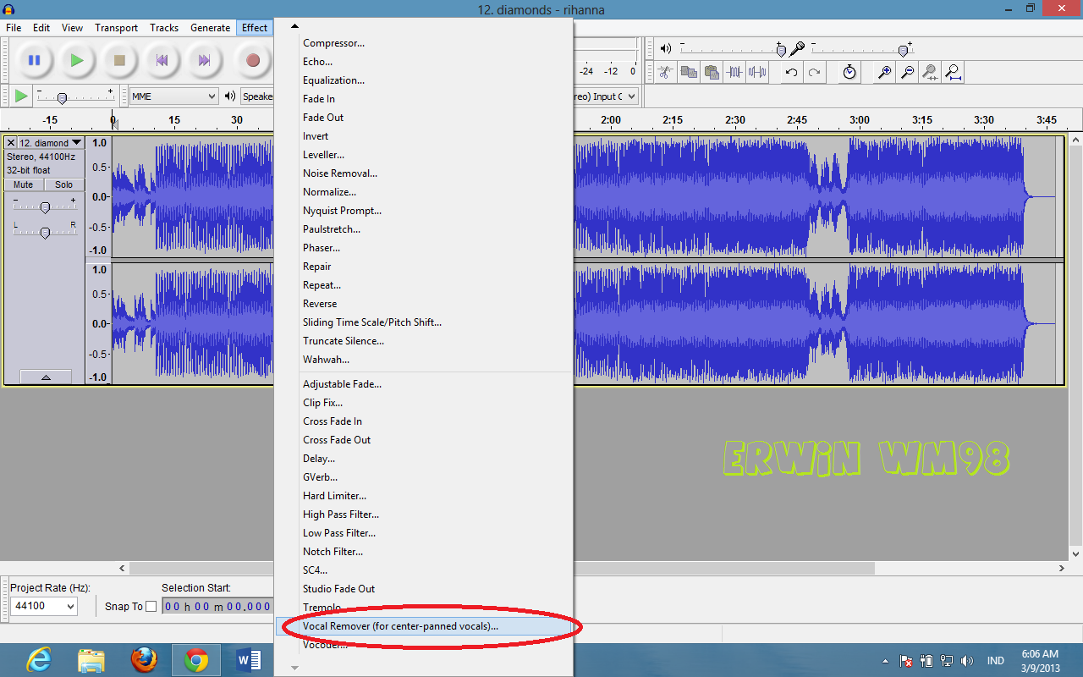This screenshot has width=1083, height=677.
Task: Click the down arrow below the Effect menu list
Action: [x=294, y=668]
